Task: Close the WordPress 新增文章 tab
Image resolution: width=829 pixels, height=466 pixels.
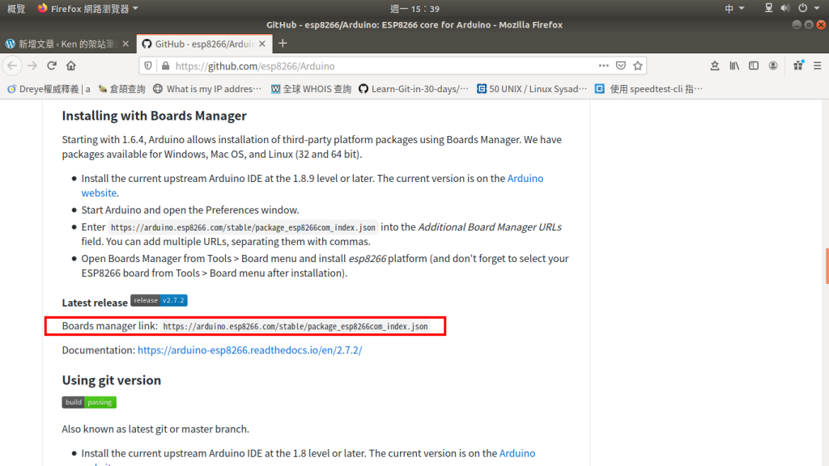Action: click(x=125, y=44)
